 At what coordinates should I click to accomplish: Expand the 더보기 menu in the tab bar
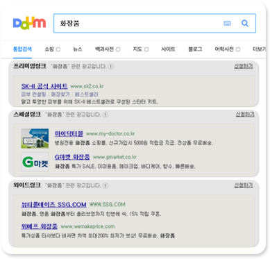[x=259, y=49]
